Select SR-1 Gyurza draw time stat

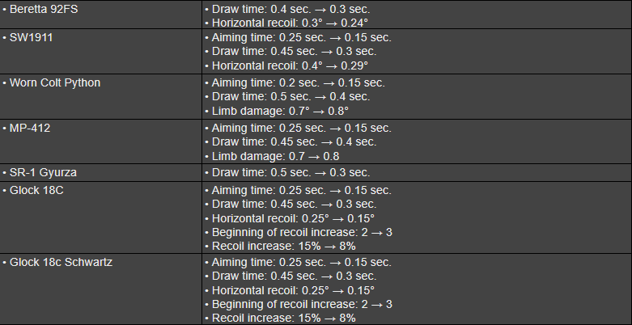290,173
